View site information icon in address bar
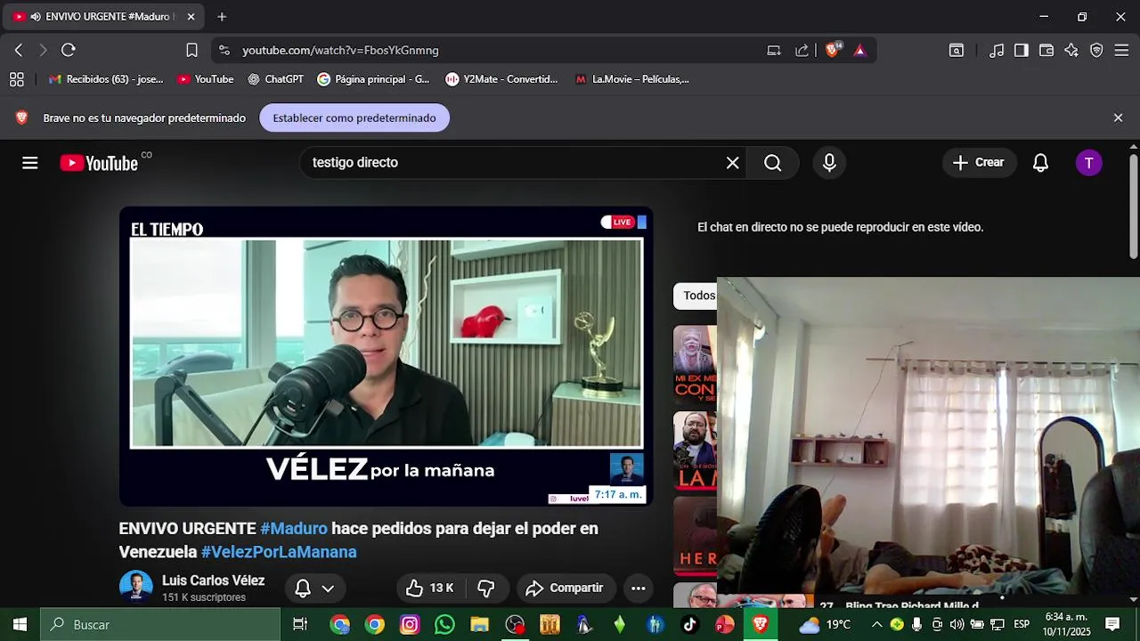1140x641 pixels. (x=224, y=51)
